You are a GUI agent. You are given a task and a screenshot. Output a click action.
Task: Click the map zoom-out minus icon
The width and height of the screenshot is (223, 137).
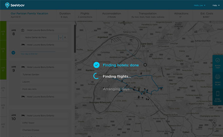coord(215,129)
